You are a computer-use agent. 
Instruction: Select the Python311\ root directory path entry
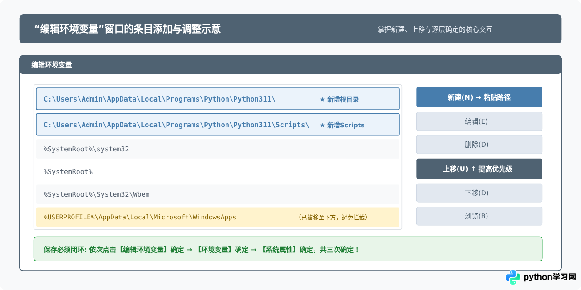tap(218, 99)
